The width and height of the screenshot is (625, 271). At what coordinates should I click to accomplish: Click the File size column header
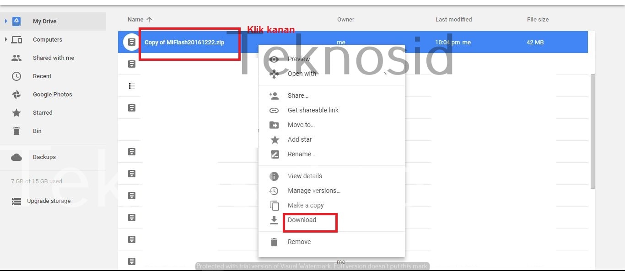coord(538,20)
